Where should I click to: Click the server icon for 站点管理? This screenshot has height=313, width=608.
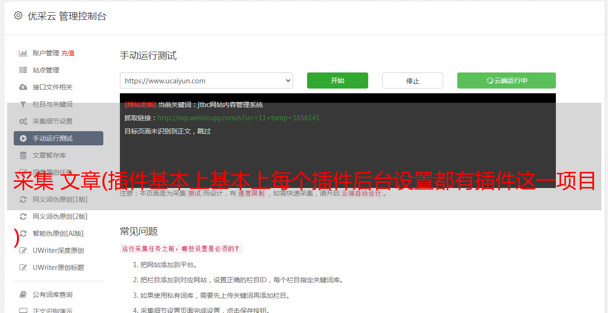point(23,70)
